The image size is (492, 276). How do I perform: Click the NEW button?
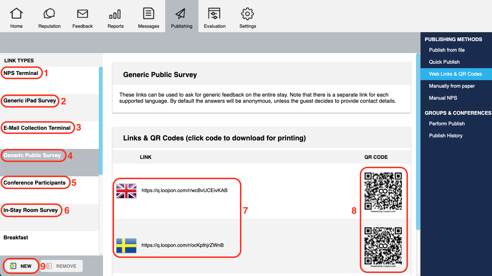tap(21, 266)
